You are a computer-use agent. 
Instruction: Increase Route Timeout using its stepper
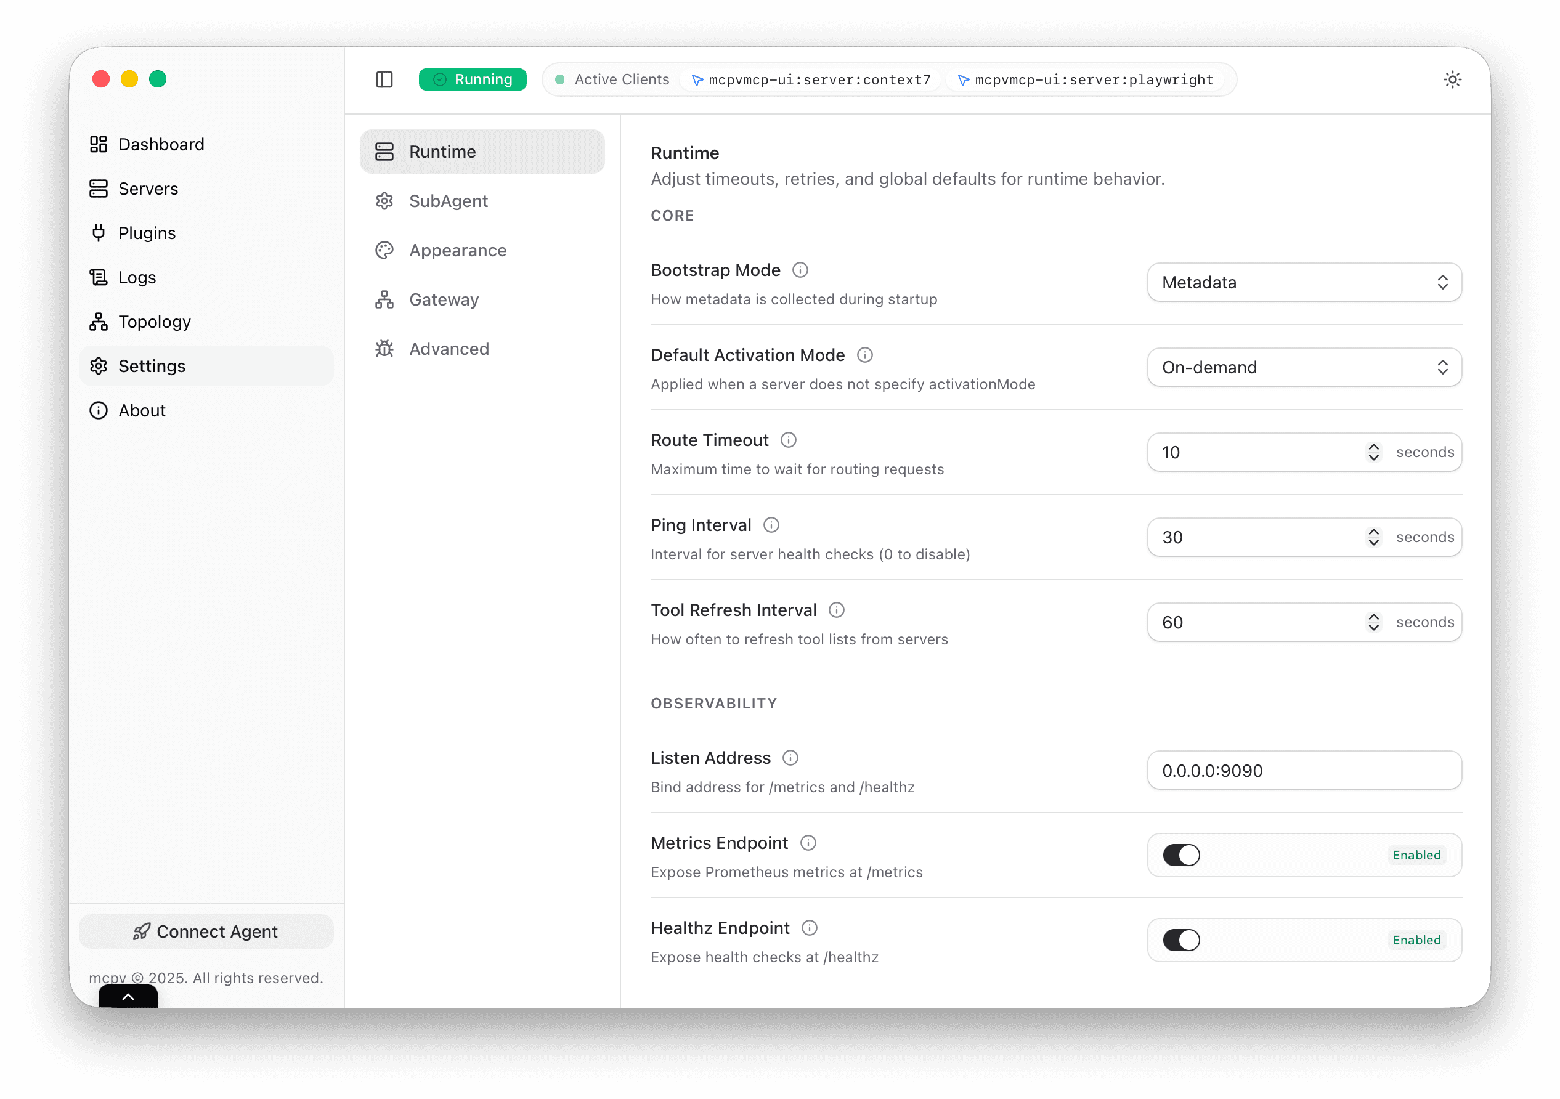[1373, 447]
